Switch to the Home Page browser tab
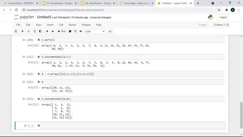Screen dimensions: 243x137 tap(136, 3)
